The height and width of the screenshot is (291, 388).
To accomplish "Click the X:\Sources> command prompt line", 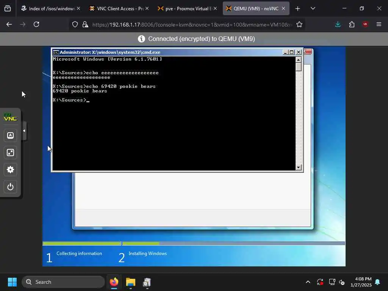I will click(71, 100).
